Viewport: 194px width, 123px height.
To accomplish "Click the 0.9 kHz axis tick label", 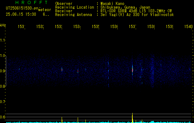I will point(2,71).
